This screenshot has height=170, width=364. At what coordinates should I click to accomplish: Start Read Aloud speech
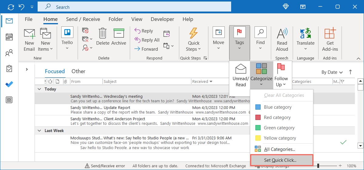tap(282, 40)
